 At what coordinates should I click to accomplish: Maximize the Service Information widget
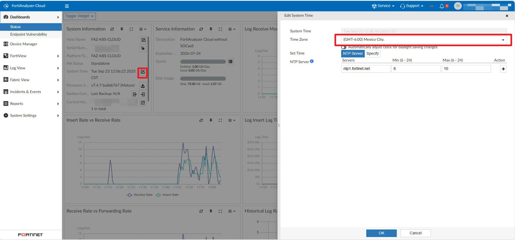[220, 29]
